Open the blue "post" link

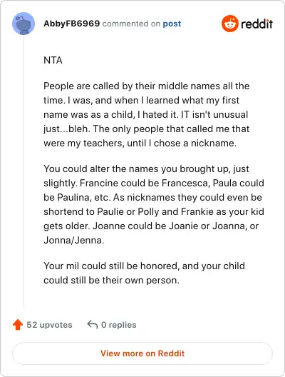[172, 24]
